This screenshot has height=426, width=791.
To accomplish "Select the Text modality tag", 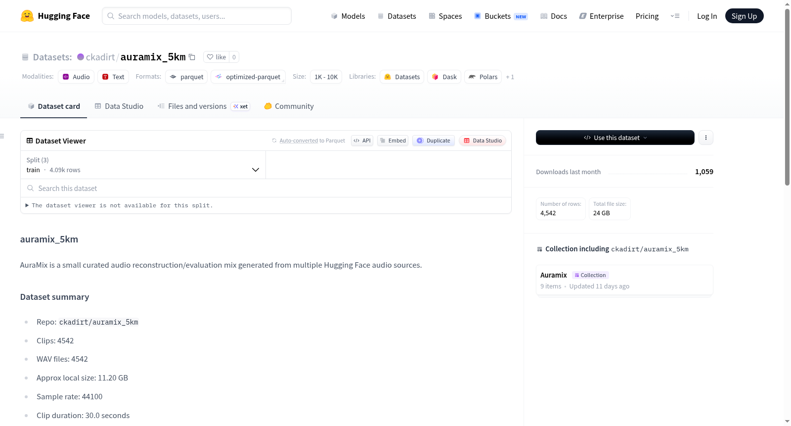I will pyautogui.click(x=113, y=77).
